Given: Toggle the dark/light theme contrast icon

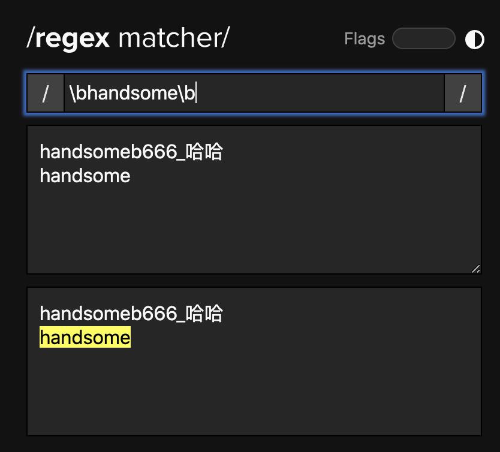Looking at the screenshot, I should pos(474,40).
